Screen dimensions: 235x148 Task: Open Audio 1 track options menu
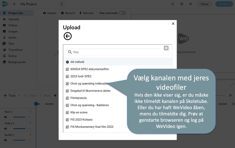[x=30, y=134]
